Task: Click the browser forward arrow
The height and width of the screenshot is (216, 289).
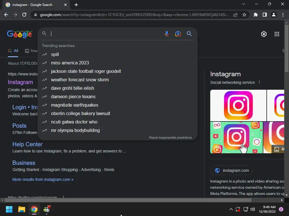Action: [x=15, y=15]
